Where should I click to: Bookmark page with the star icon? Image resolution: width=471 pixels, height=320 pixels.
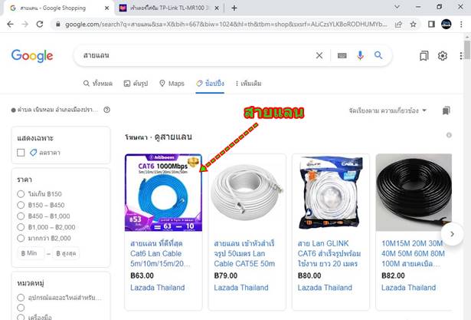pyautogui.click(x=414, y=25)
